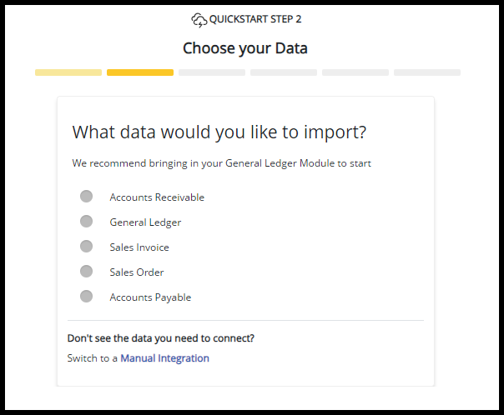Click the fourth progress step segment
The image size is (504, 415).
tap(284, 72)
